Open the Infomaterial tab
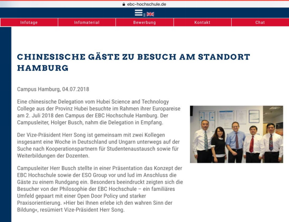289x222 pixels. pos(87,22)
